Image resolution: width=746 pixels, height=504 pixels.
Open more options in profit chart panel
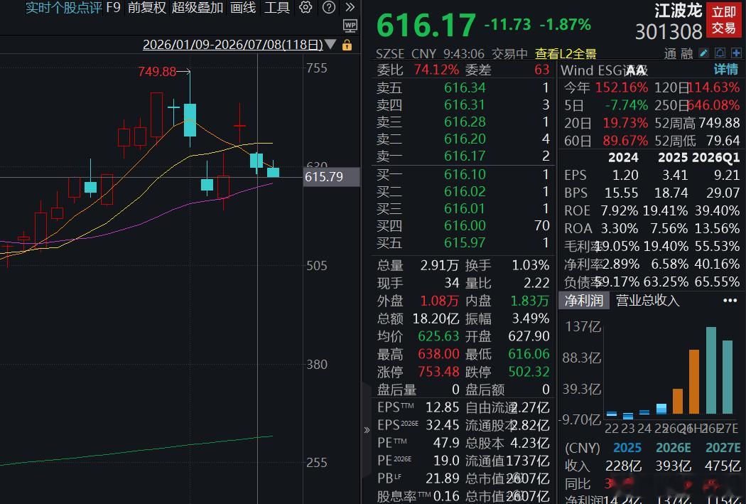point(730,300)
